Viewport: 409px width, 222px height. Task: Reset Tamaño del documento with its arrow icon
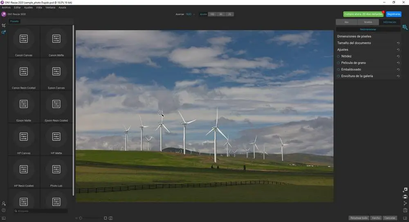pyautogui.click(x=398, y=43)
